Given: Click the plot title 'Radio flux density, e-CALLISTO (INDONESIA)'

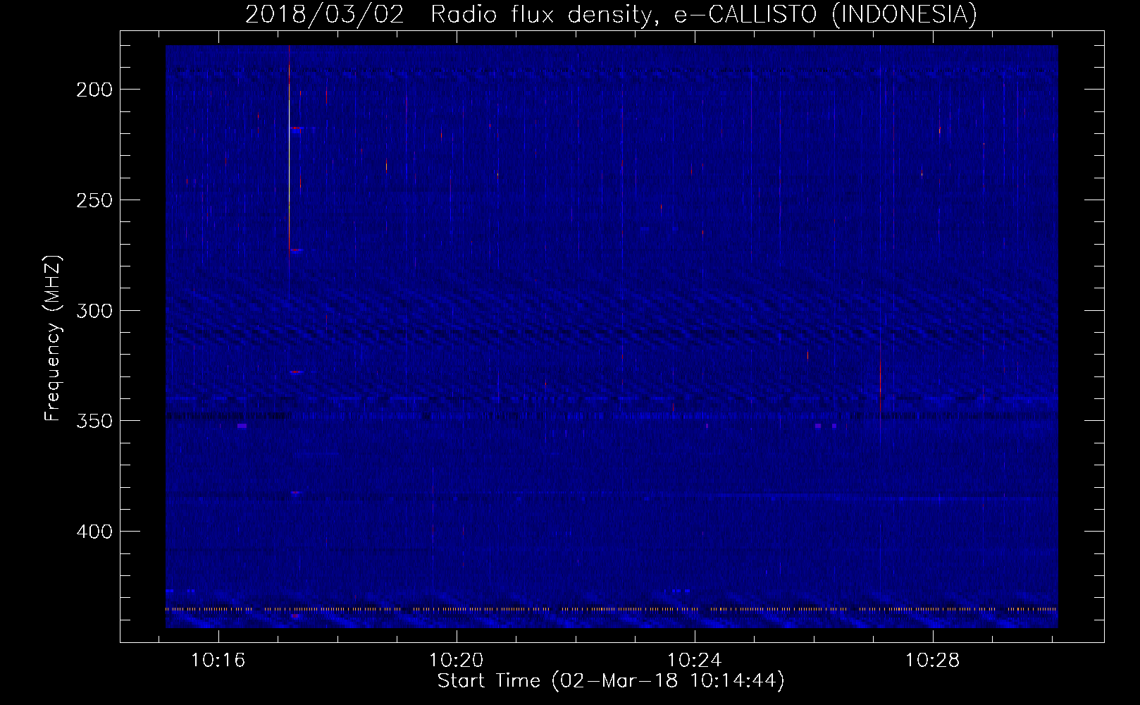Looking at the screenshot, I should [703, 14].
